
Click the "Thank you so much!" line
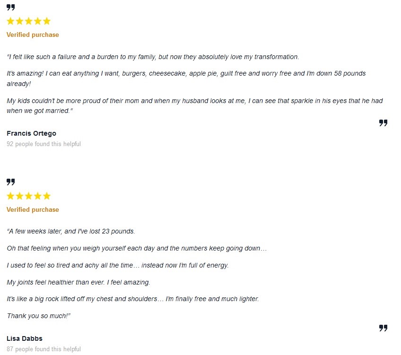point(38,316)
